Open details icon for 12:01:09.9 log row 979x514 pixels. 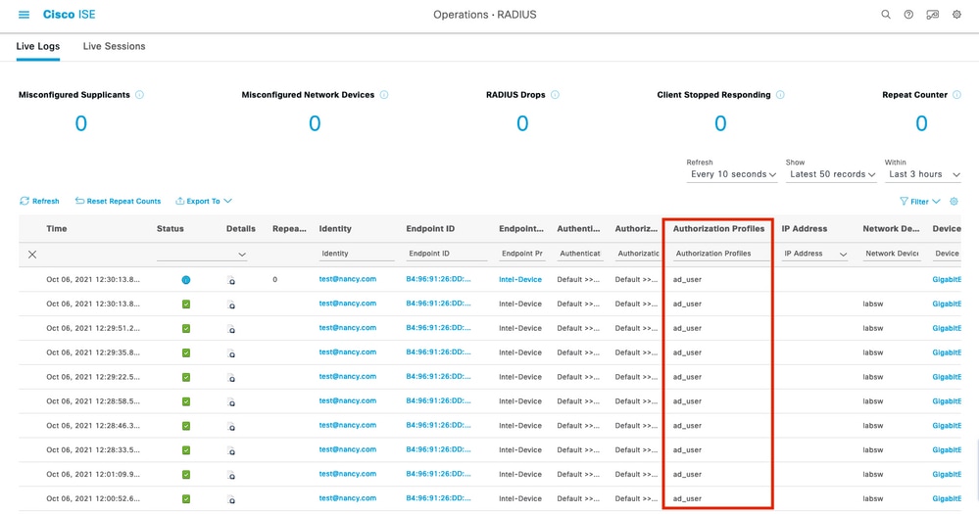coord(231,475)
